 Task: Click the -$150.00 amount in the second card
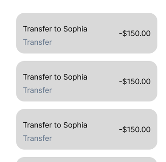pyautogui.click(x=135, y=81)
